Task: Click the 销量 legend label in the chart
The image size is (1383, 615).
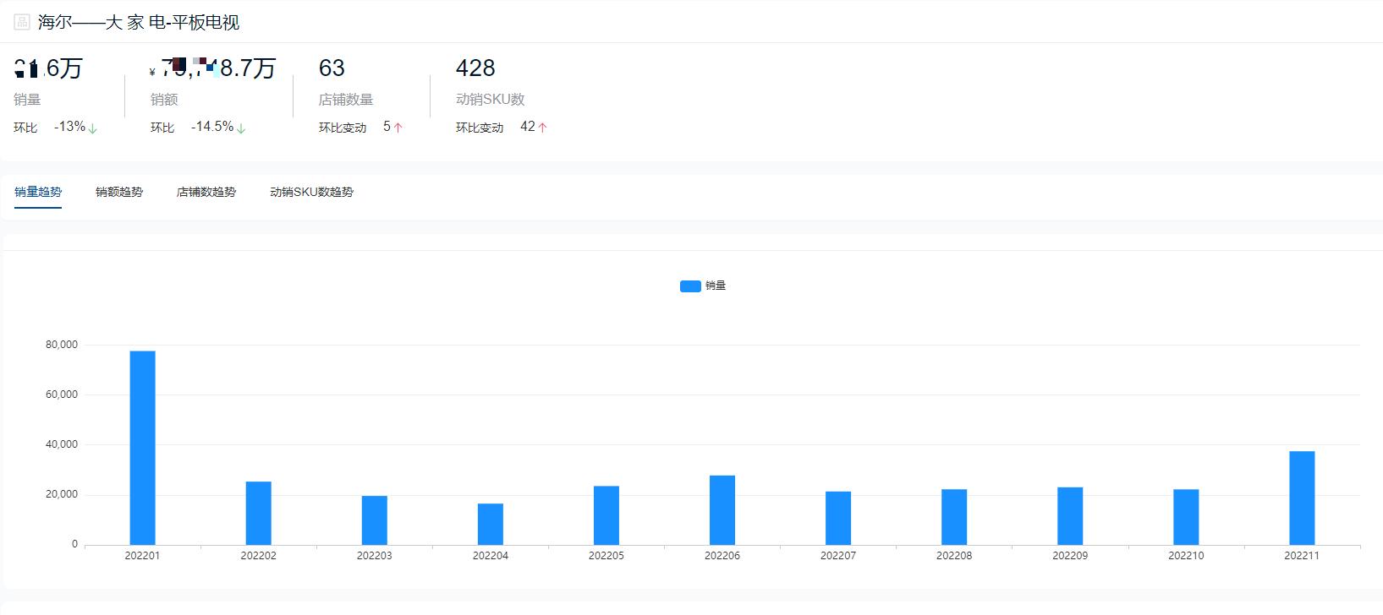Action: tap(716, 286)
